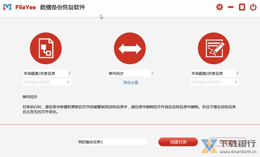This screenshot has width=260, height=157.
Task: Expand the target 本地磁盘/共享目录 dropdown
Action: pos(237,73)
